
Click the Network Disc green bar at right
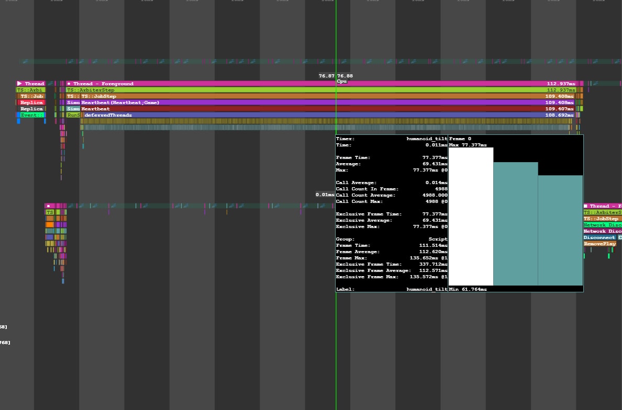click(x=602, y=225)
